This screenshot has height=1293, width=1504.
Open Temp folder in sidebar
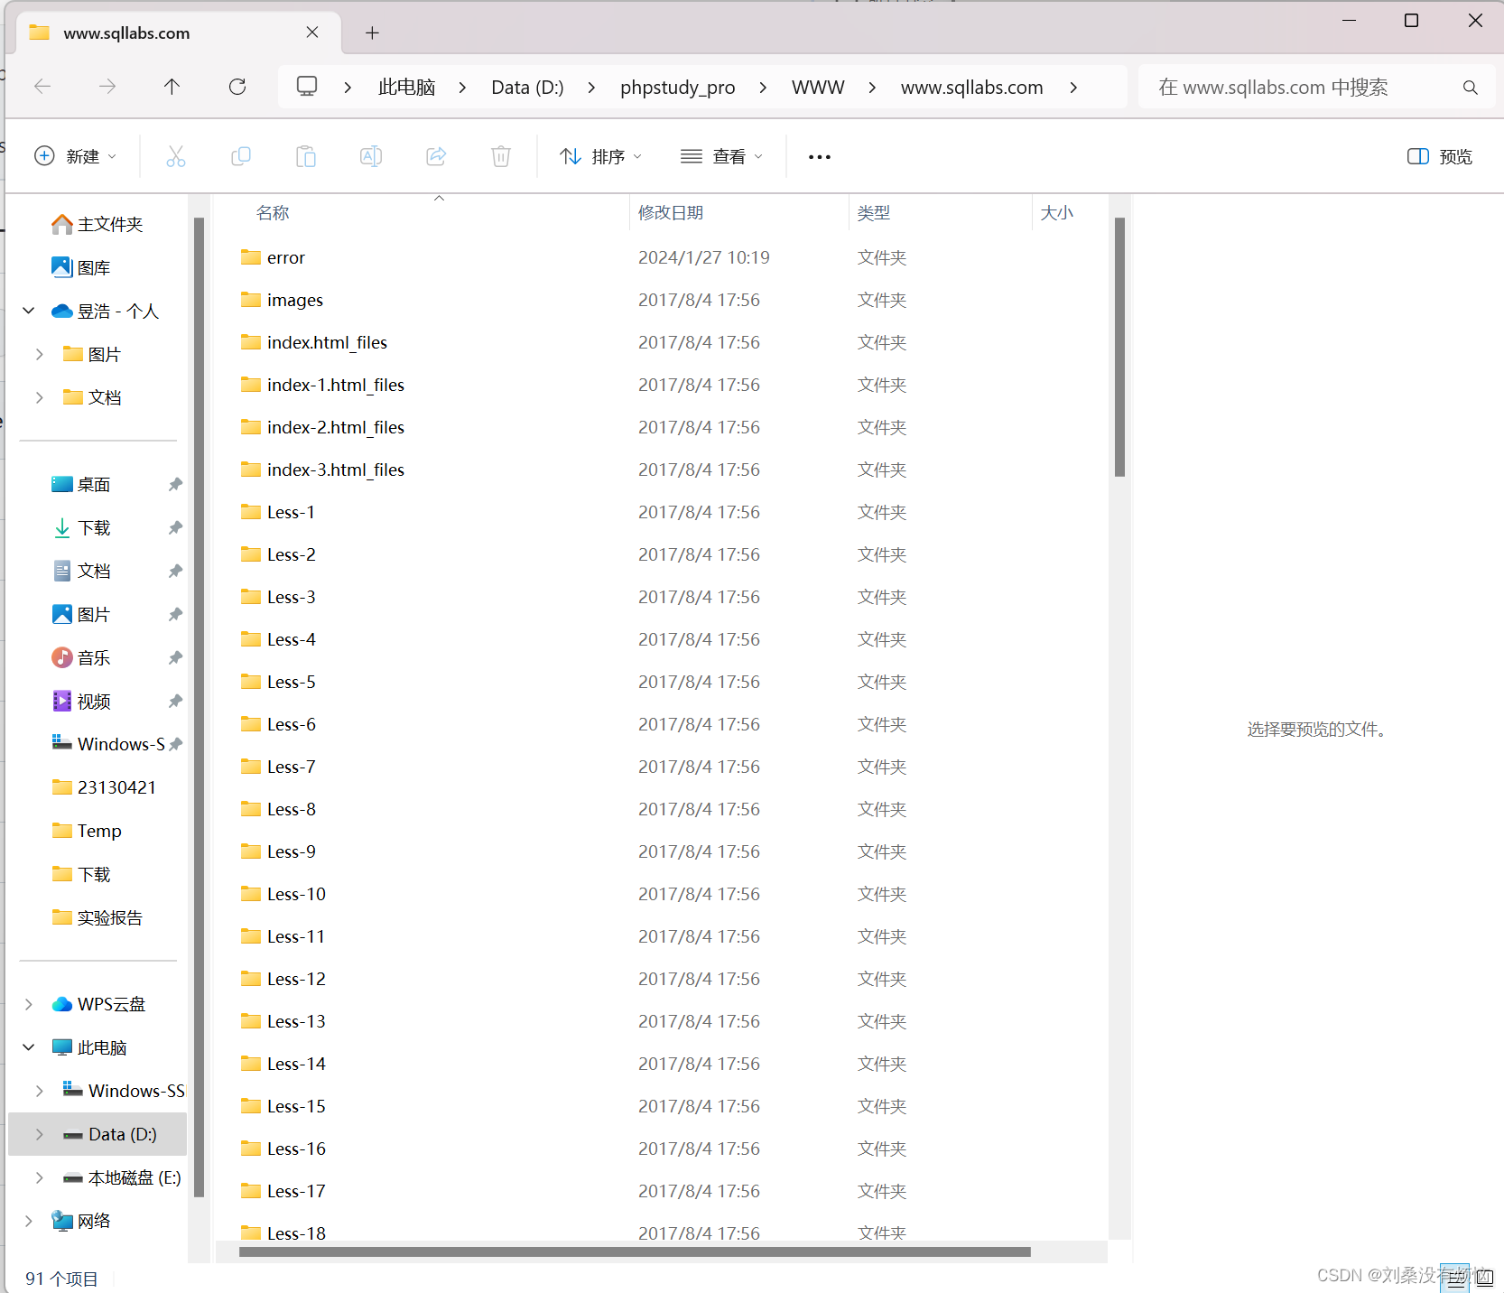(87, 831)
